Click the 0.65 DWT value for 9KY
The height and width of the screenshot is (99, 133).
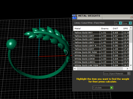tap(115, 33)
